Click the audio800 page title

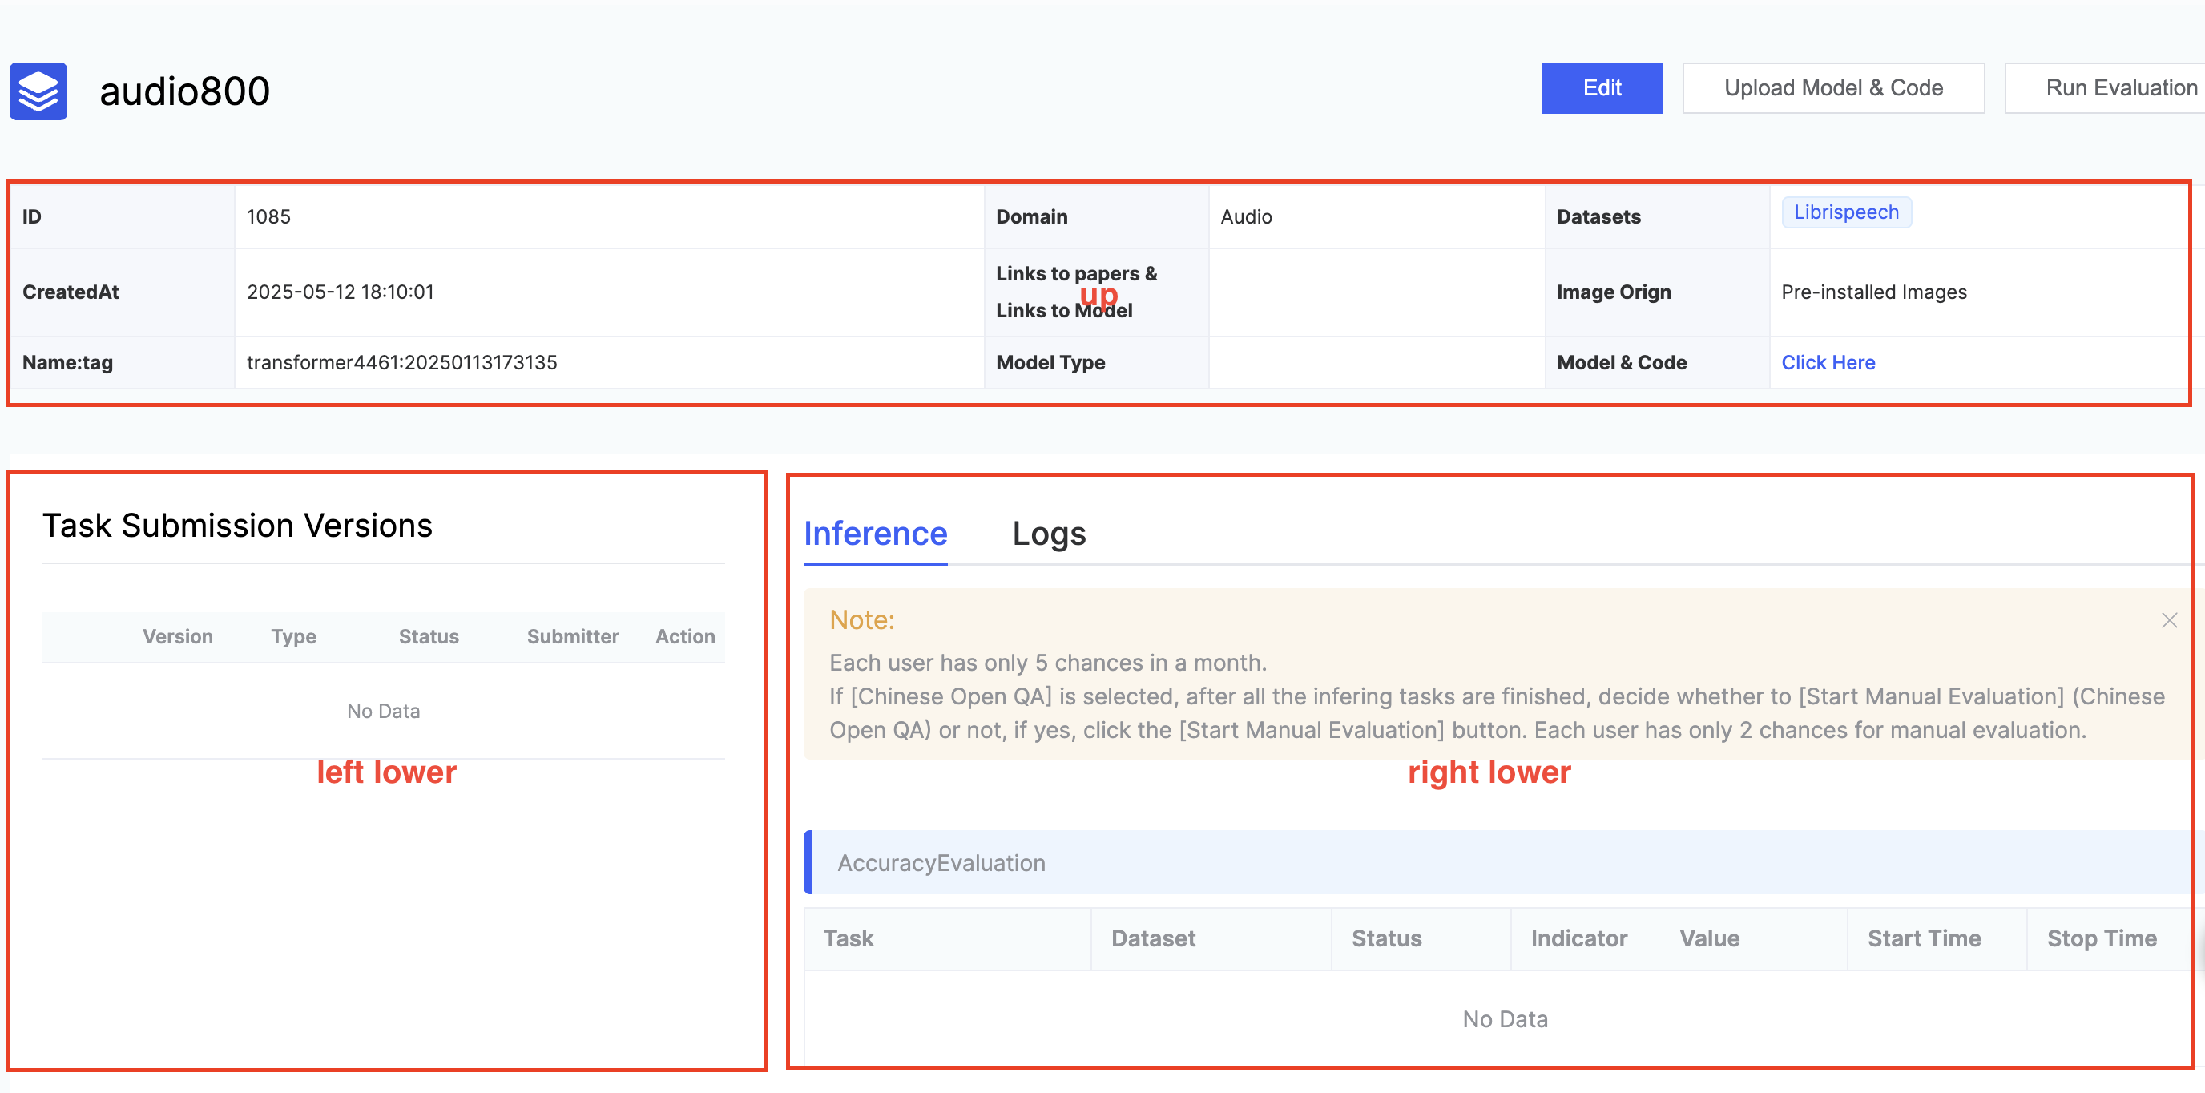pyautogui.click(x=185, y=91)
